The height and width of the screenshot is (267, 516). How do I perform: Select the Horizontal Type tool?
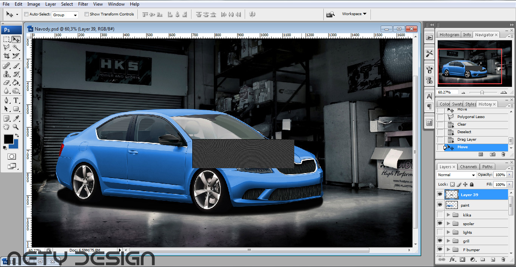[x=16, y=100]
